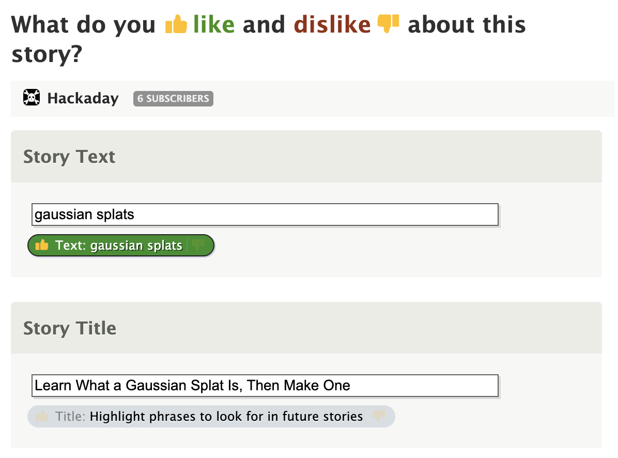The width and height of the screenshot is (618, 458).
Task: Focus the 'gaussian splats' text input
Action: 265,215
